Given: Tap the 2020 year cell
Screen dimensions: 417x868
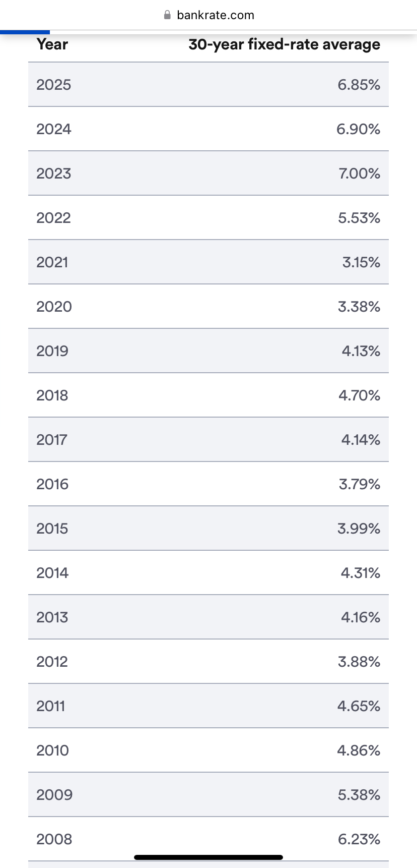Looking at the screenshot, I should (x=54, y=307).
